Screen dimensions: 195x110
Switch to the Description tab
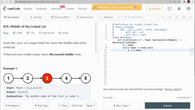coord(12,17)
